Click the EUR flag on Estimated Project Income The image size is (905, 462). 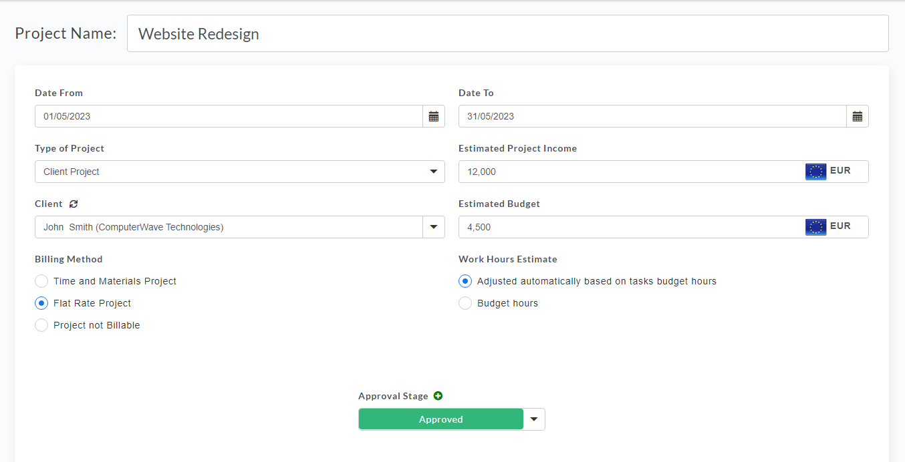(815, 172)
